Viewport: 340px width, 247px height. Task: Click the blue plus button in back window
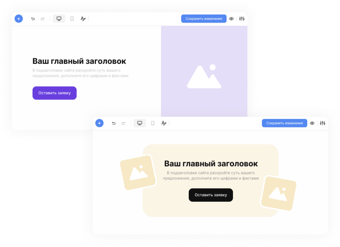(x=19, y=19)
